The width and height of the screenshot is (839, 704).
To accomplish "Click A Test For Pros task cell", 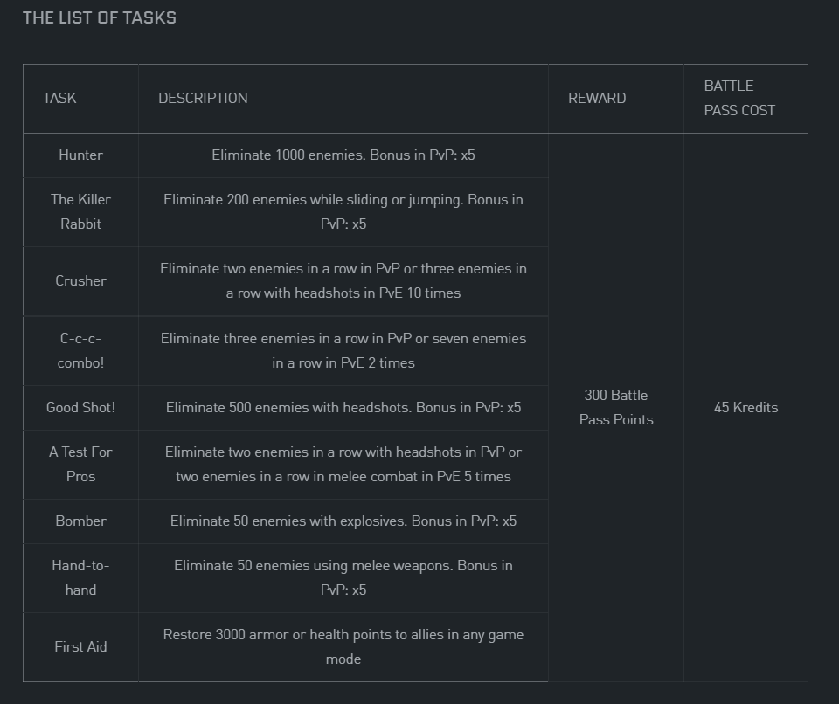I will coord(80,464).
